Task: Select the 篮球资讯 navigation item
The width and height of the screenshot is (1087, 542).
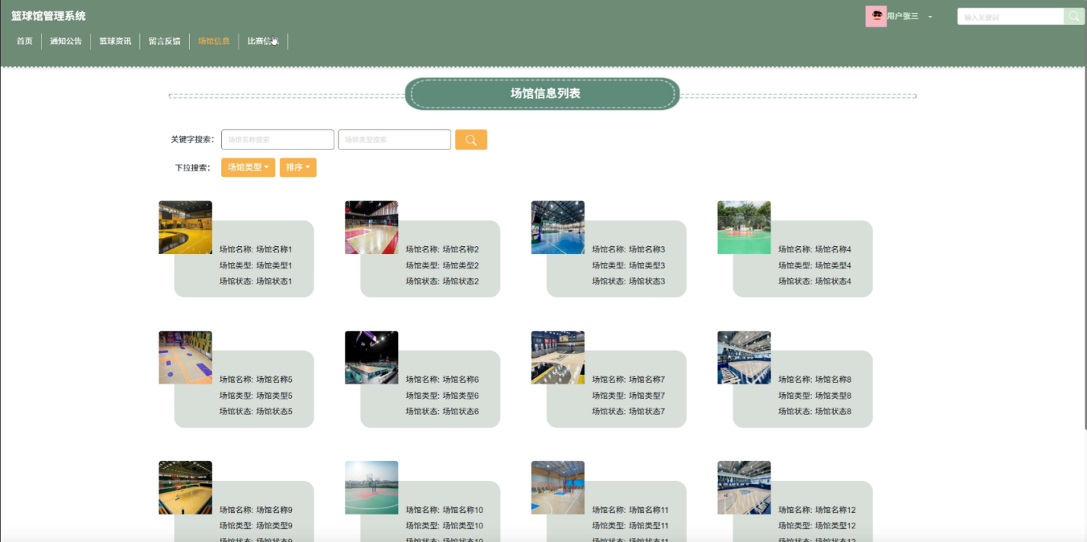Action: (115, 41)
